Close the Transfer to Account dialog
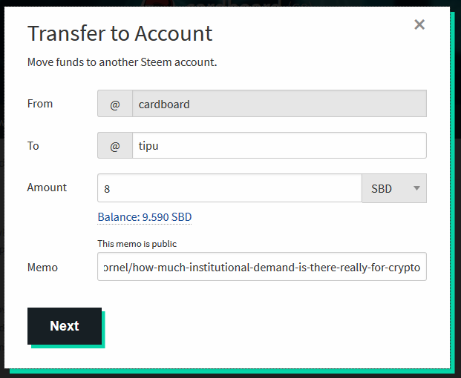Viewport: 461px width, 378px height. [419, 24]
